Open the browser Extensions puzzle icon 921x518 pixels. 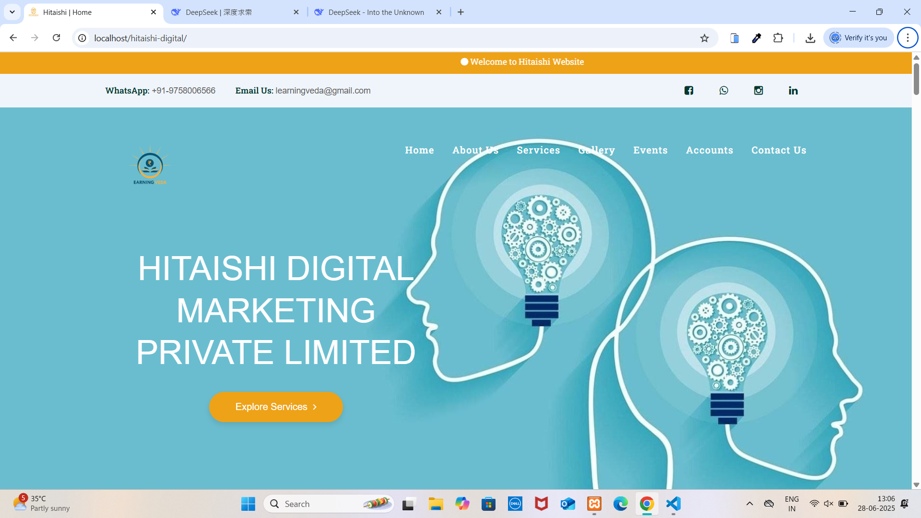point(778,38)
